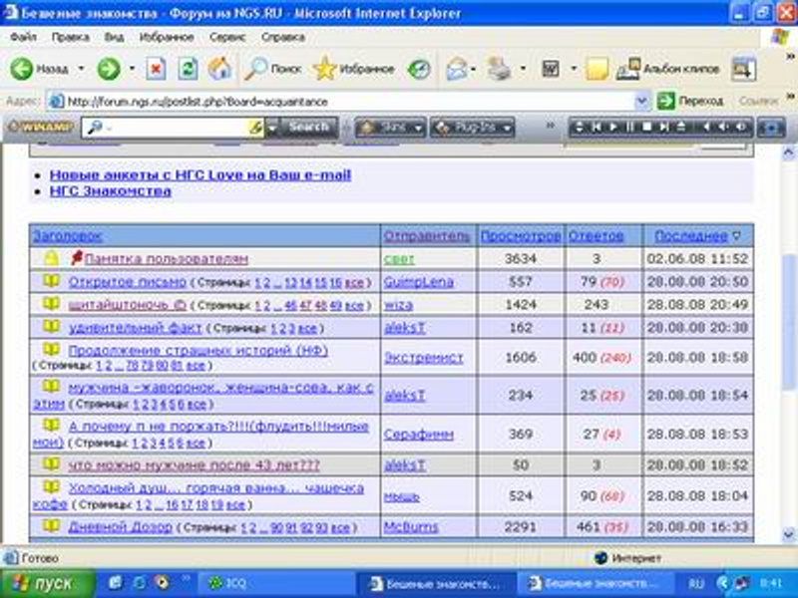The width and height of the screenshot is (798, 598).
Task: Click the forward navigation arrow button
Action: [x=108, y=69]
